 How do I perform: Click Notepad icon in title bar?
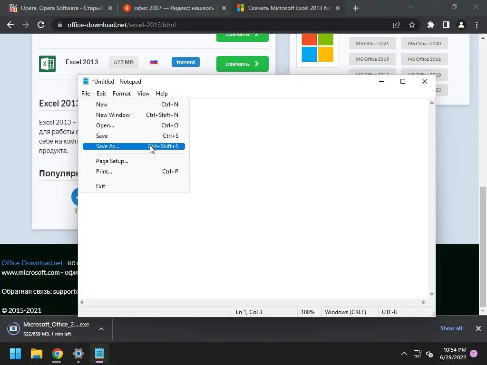pyautogui.click(x=86, y=81)
